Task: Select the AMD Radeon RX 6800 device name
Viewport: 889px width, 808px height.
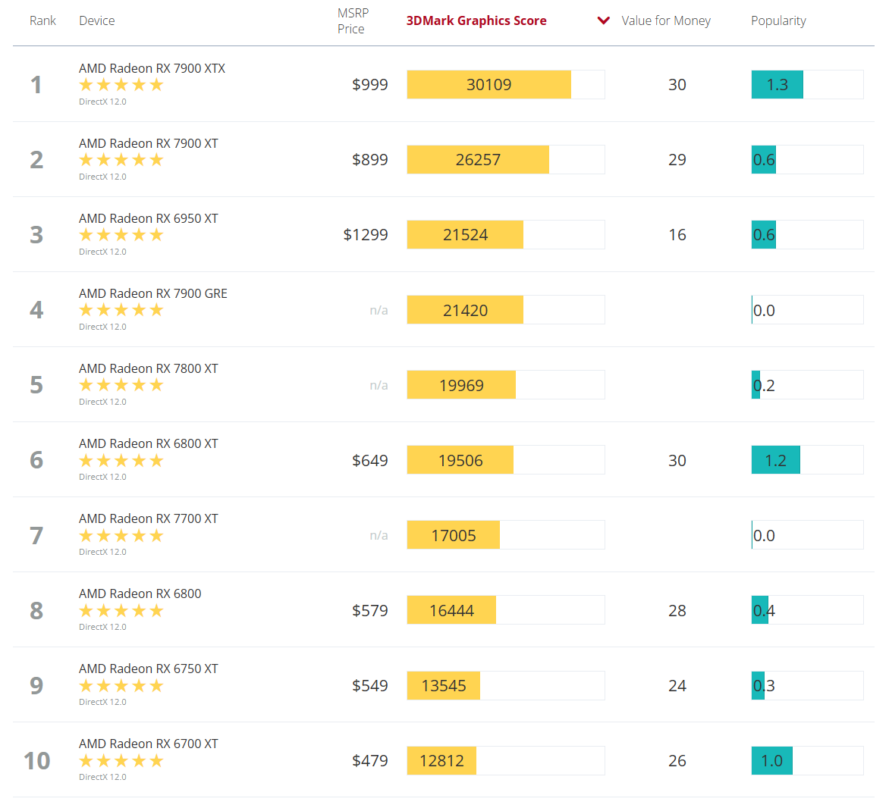Action: pyautogui.click(x=140, y=593)
